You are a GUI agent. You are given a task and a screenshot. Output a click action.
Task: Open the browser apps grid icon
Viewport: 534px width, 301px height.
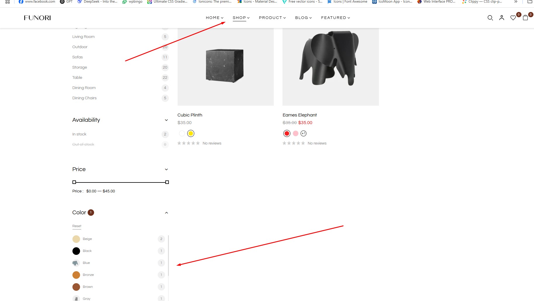click(8, 2)
